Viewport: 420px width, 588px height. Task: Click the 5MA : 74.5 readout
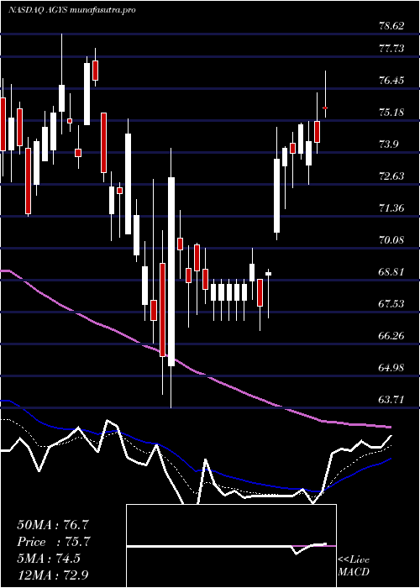click(49, 559)
